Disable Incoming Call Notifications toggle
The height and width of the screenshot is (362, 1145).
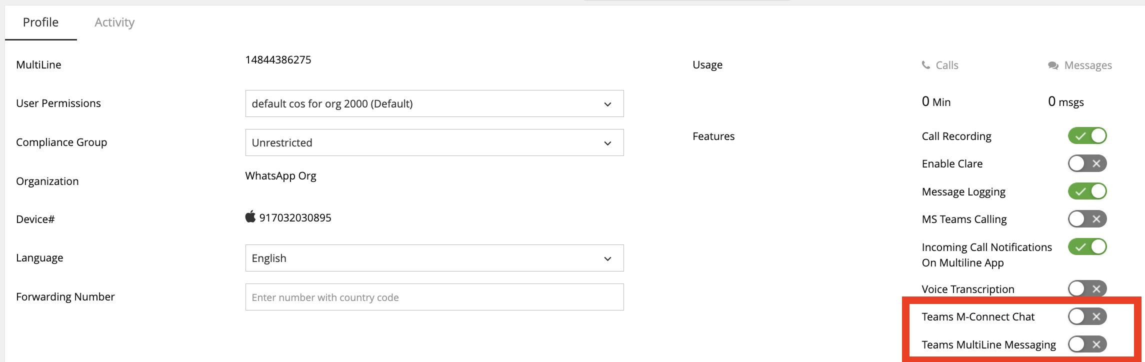coord(1087,247)
